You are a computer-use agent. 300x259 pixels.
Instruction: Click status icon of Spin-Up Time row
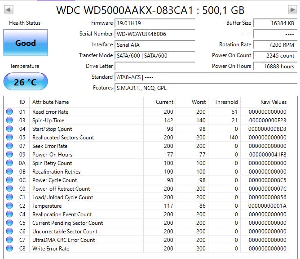9,120
